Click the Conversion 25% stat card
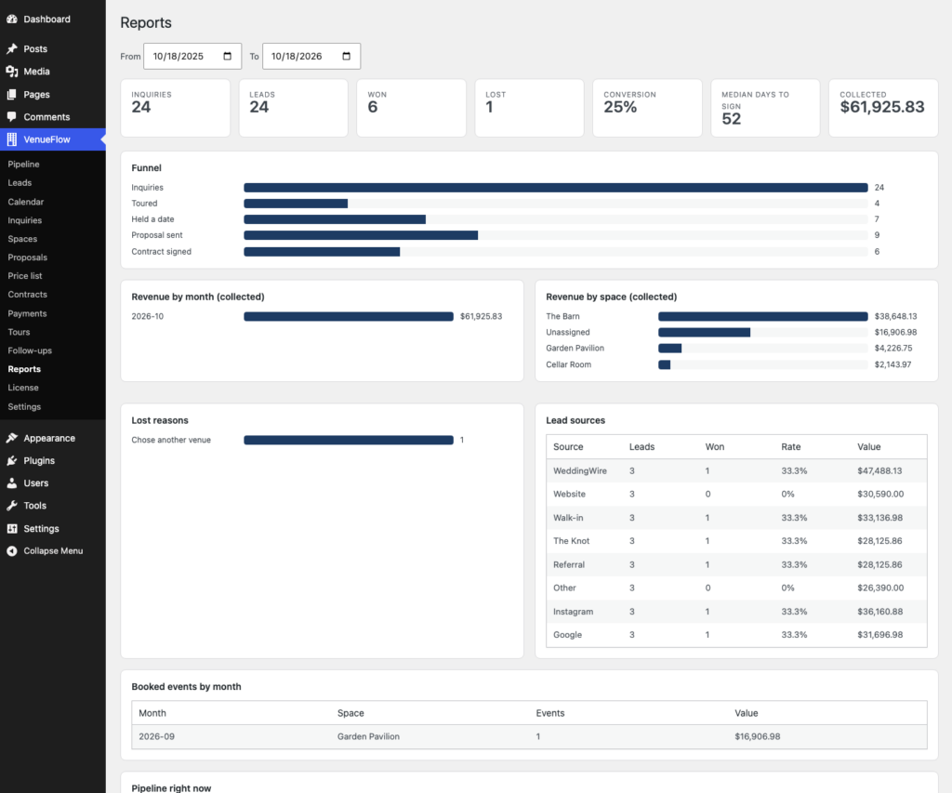 647,108
